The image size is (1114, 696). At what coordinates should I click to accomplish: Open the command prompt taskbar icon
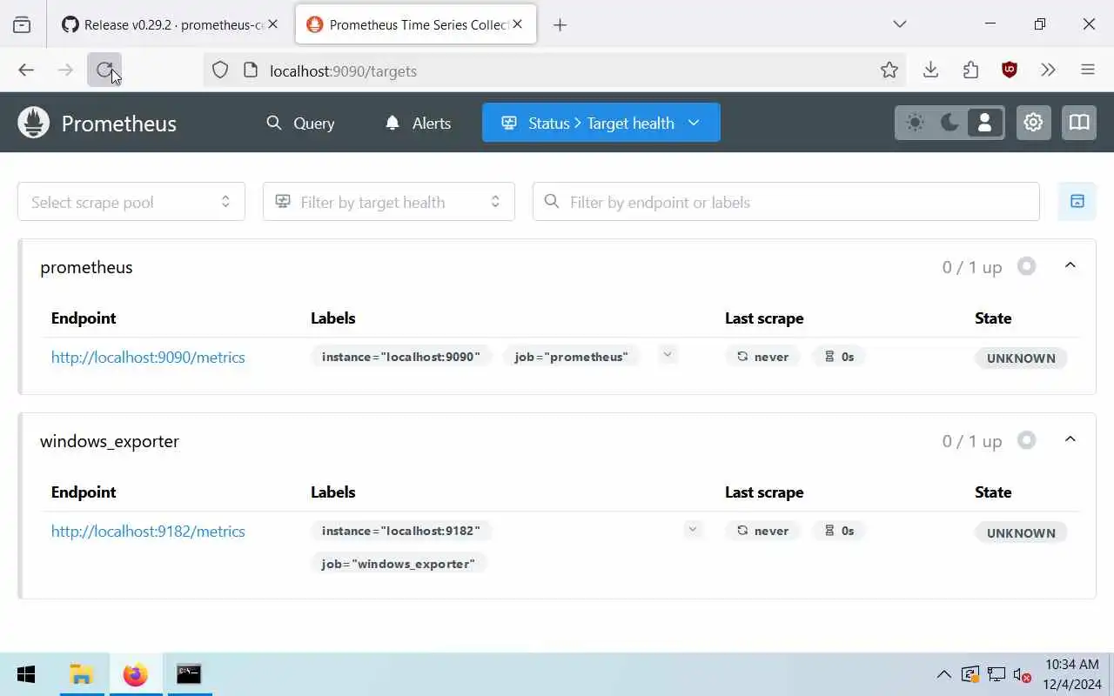click(x=189, y=674)
